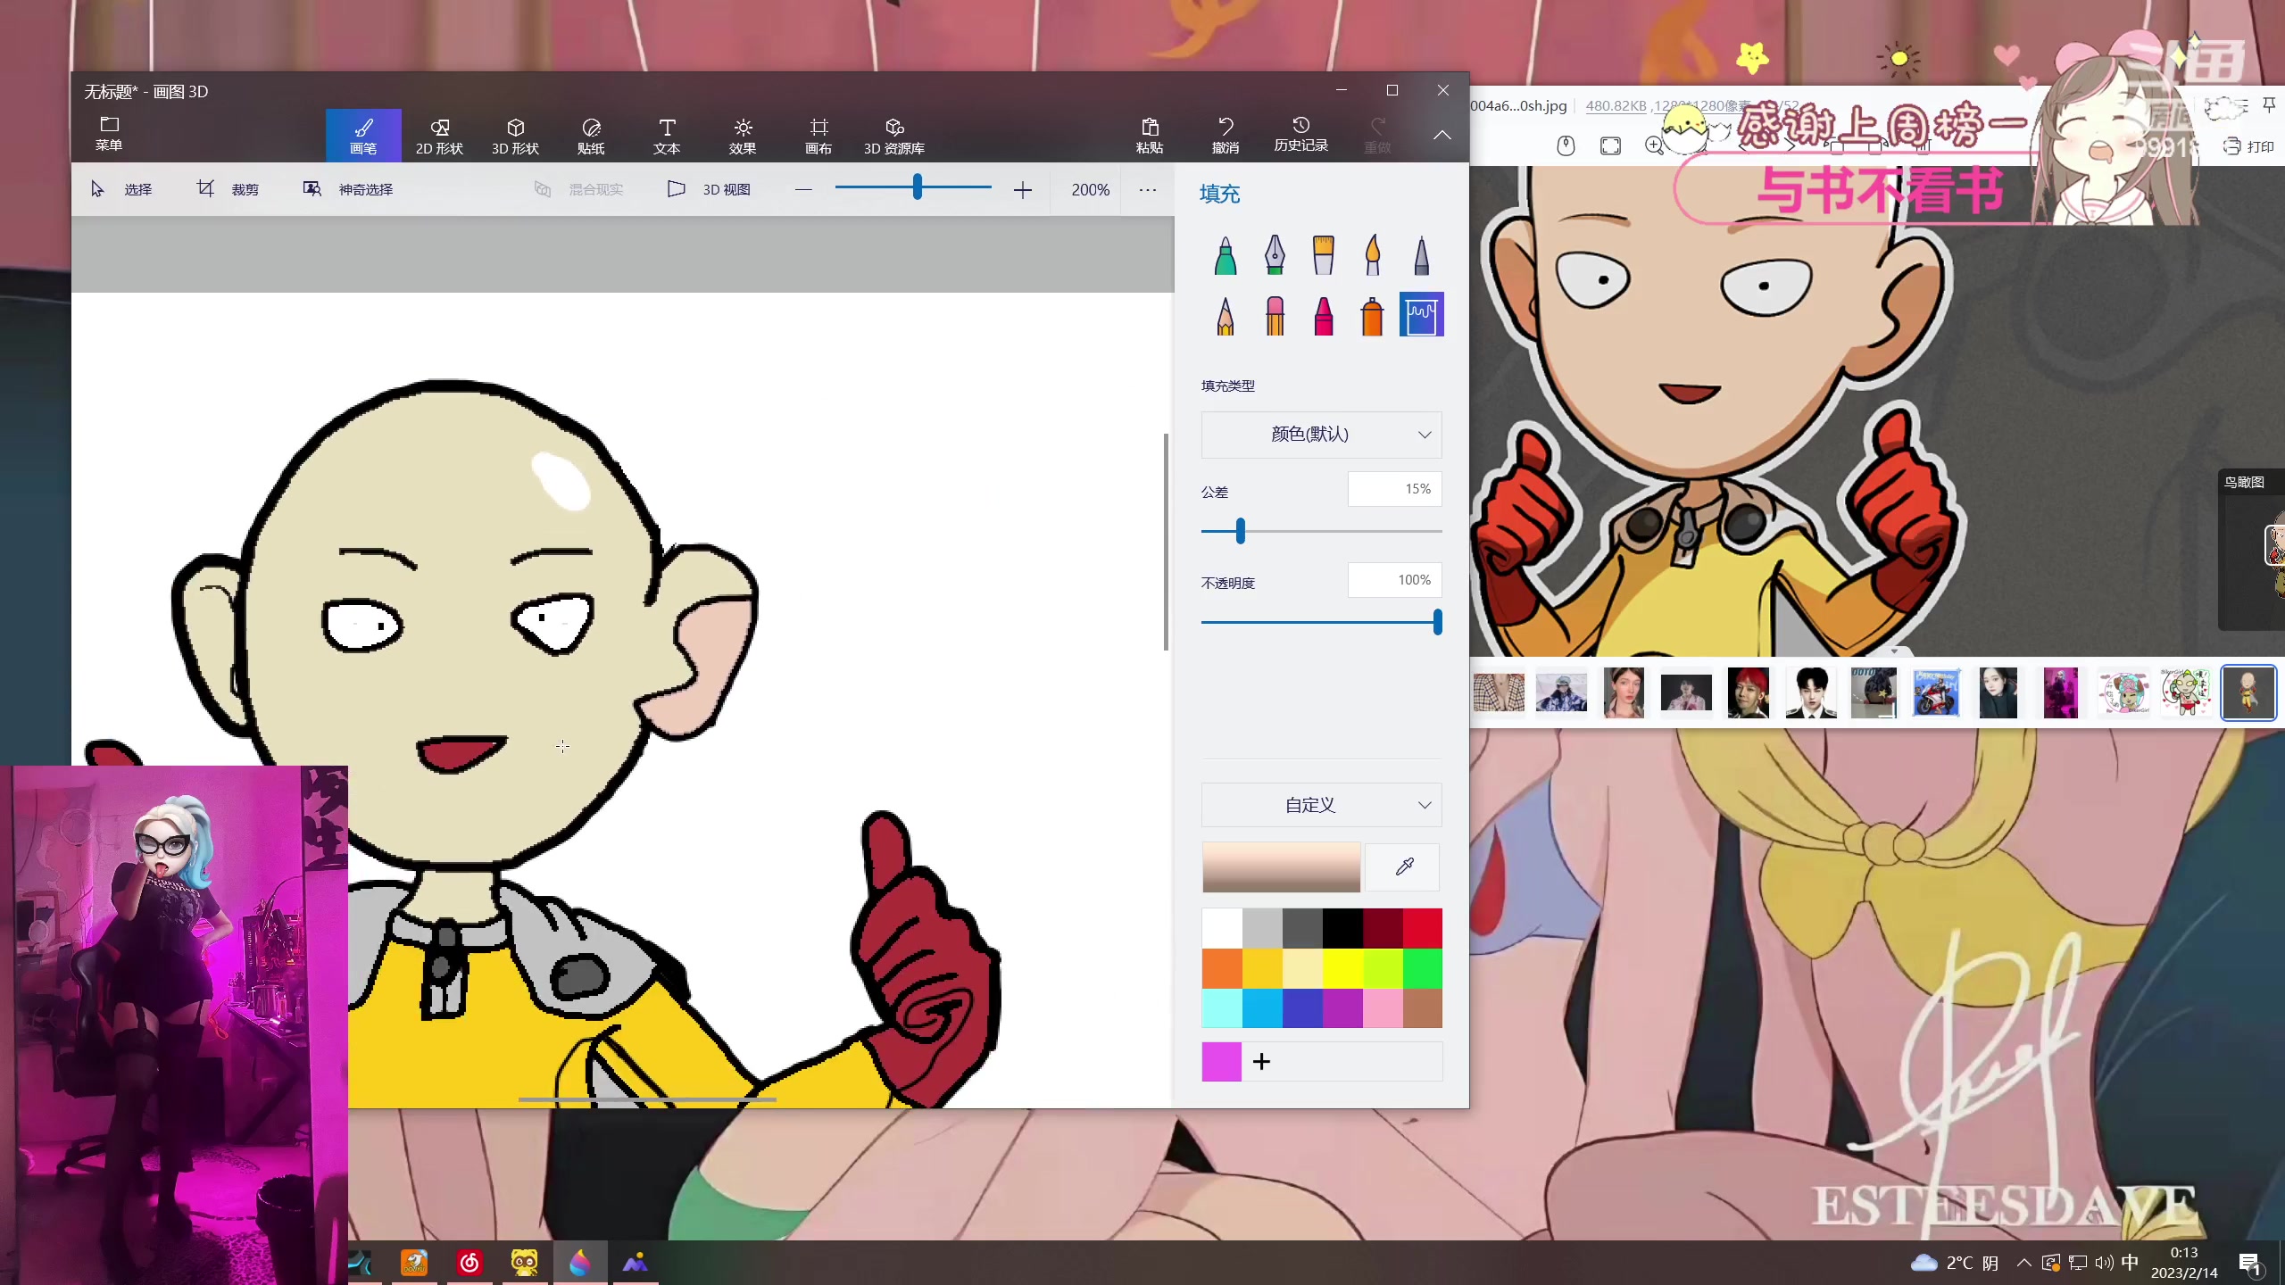Zoom out with the minus icon
Viewport: 2285px width, 1285px height.
(803, 189)
